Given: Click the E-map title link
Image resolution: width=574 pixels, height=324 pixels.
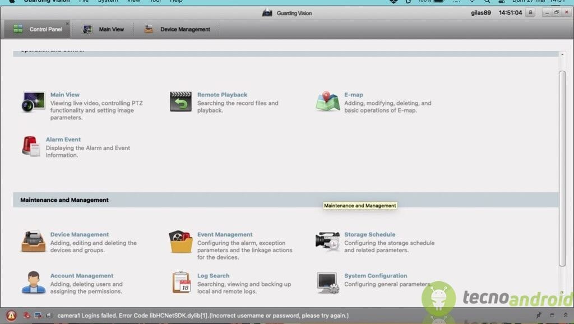Looking at the screenshot, I should point(354,95).
